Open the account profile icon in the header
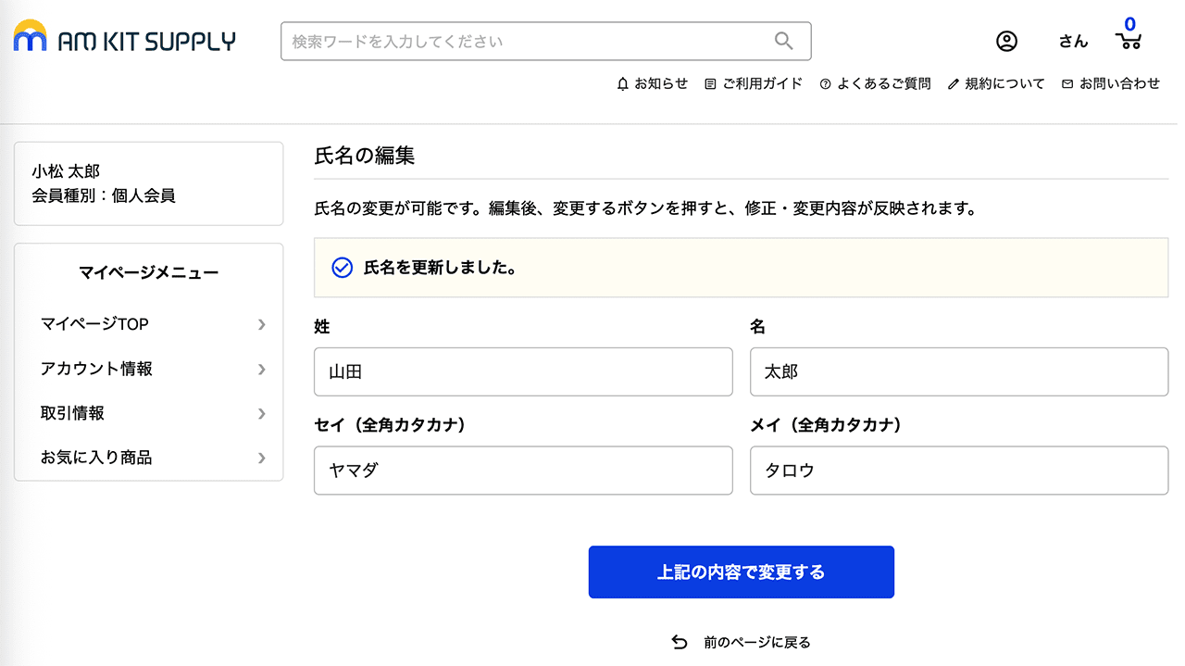 click(1006, 41)
